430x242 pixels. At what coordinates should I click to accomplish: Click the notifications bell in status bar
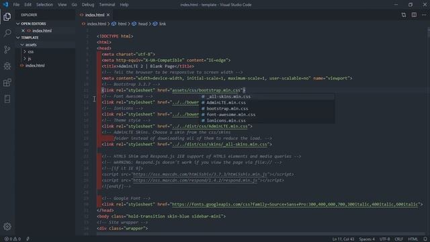click(x=425, y=239)
